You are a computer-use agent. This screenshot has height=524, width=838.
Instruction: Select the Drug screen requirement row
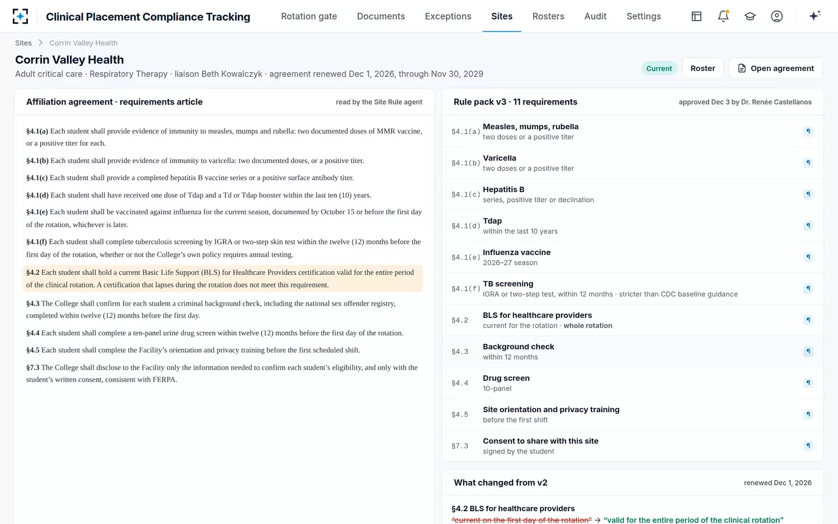tap(633, 383)
